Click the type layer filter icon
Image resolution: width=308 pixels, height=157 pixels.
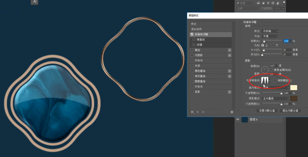coord(268,3)
